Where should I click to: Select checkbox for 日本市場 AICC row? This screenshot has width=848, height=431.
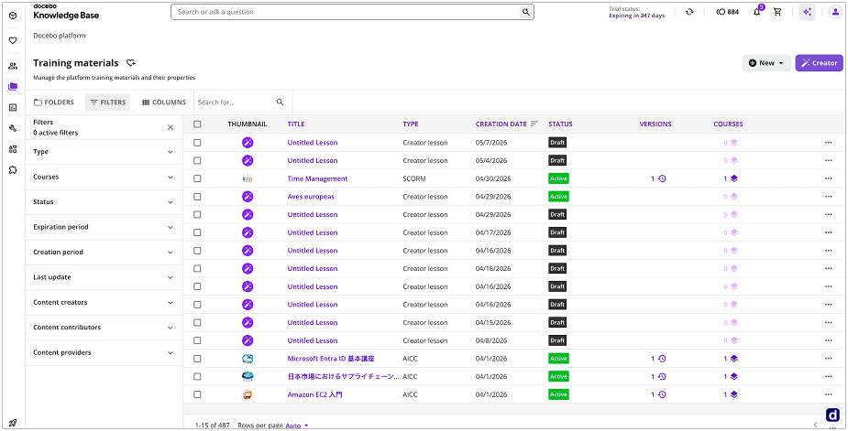coord(197,376)
